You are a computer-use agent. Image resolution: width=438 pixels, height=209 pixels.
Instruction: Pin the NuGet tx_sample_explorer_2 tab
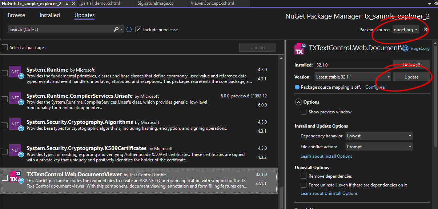tap(67, 3)
